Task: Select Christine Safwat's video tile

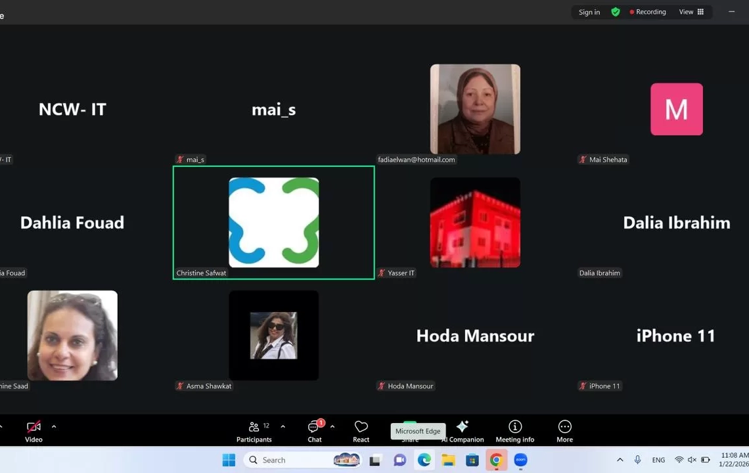Action: point(273,223)
